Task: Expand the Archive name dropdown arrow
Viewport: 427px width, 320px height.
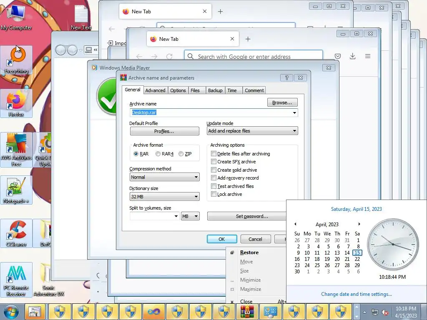Action: coord(294,112)
